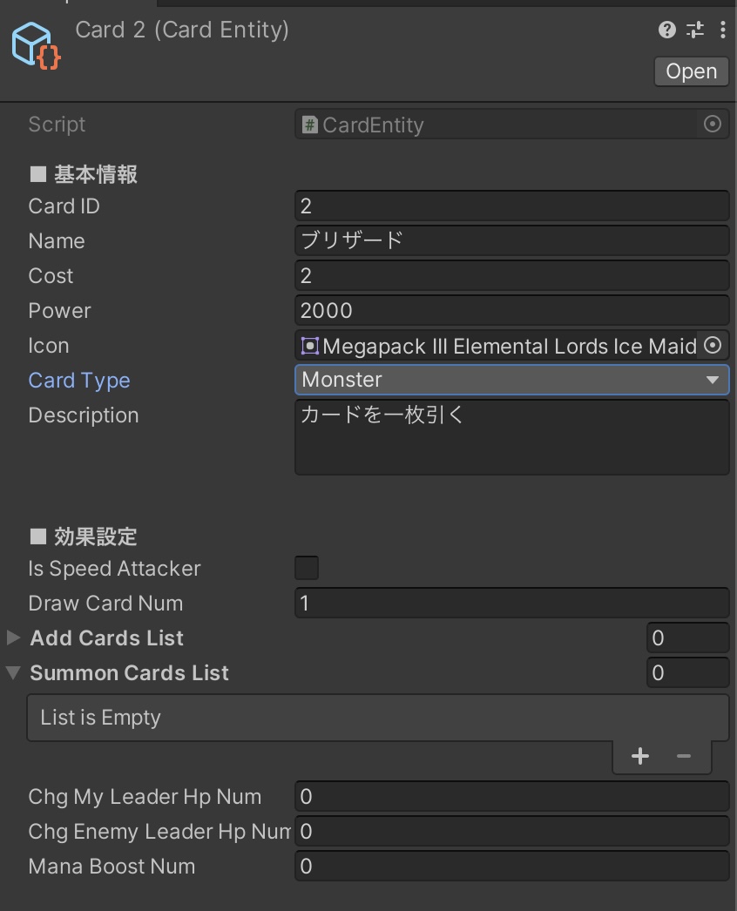Click the Description text area
The height and width of the screenshot is (911, 737).
coord(511,437)
